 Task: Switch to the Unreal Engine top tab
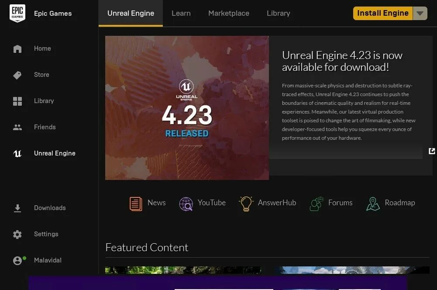click(131, 13)
